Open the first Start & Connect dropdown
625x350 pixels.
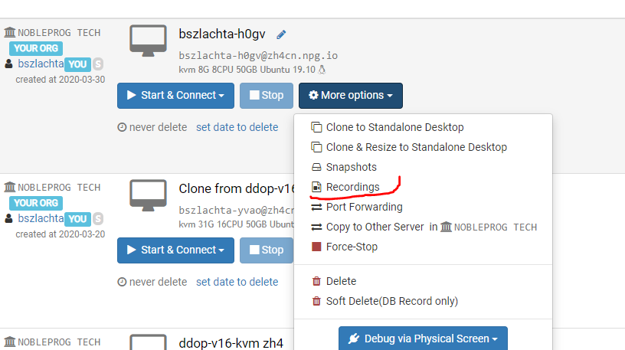[x=176, y=96]
